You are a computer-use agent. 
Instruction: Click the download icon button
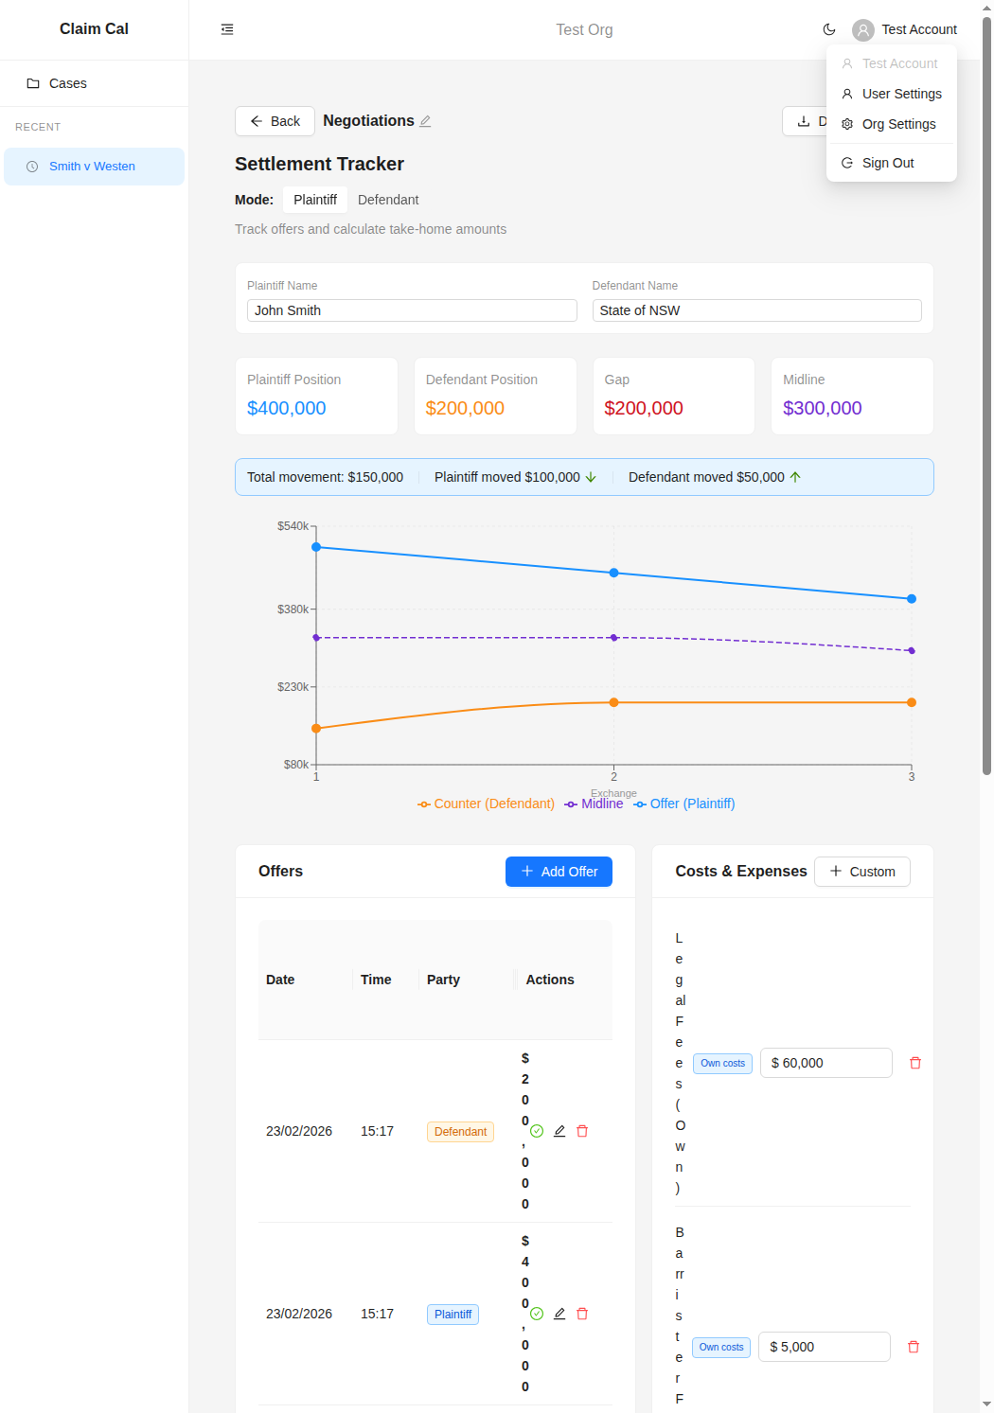[805, 121]
